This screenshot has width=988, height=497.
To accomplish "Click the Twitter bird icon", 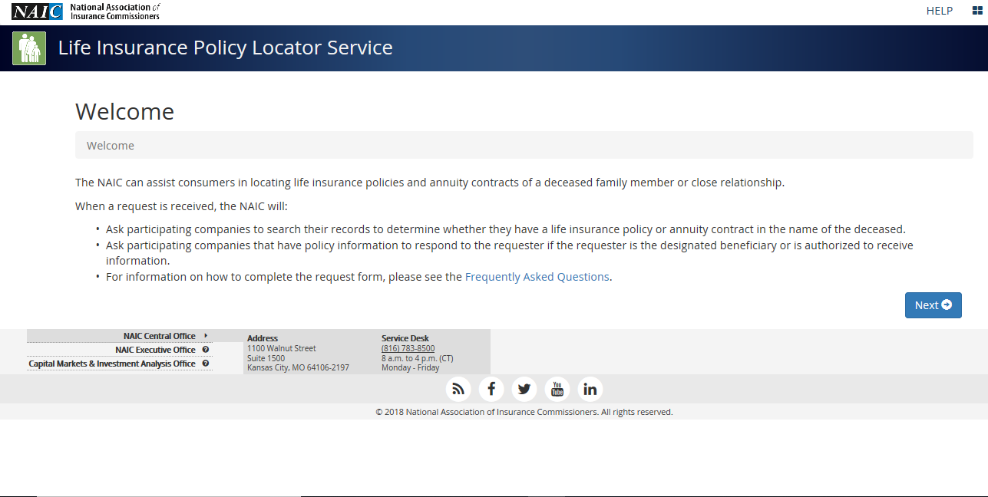I will click(524, 389).
